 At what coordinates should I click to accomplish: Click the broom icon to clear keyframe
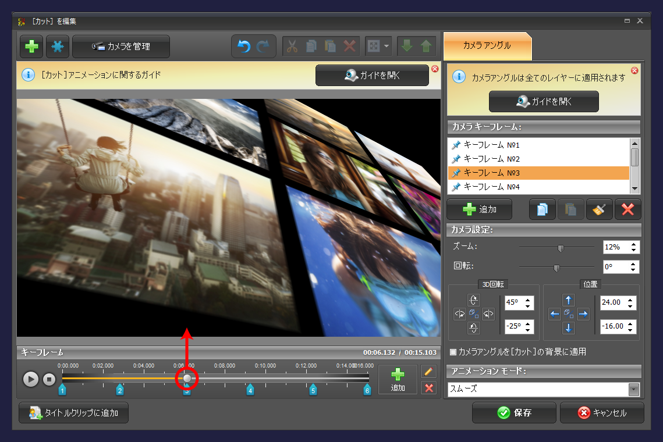click(599, 209)
